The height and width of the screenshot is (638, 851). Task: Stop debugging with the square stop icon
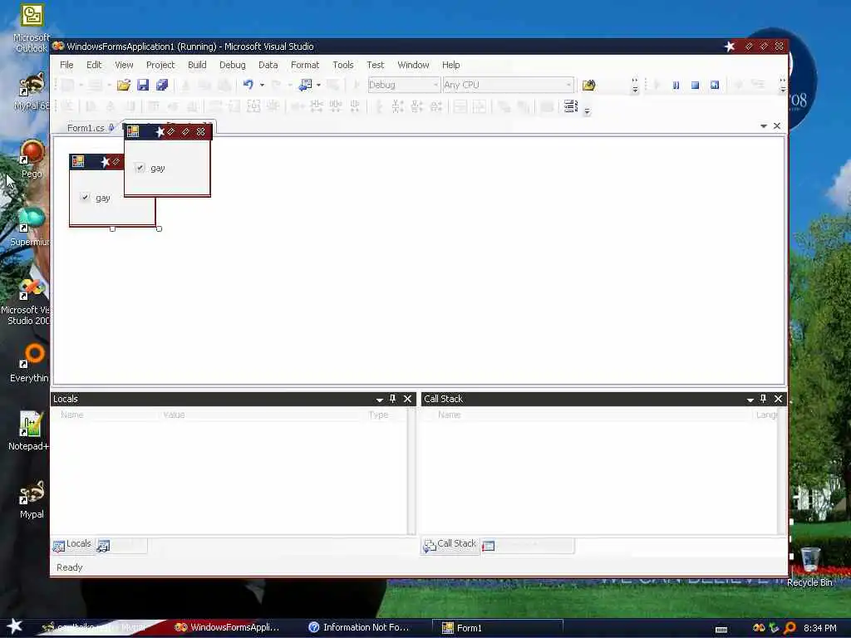click(x=696, y=86)
